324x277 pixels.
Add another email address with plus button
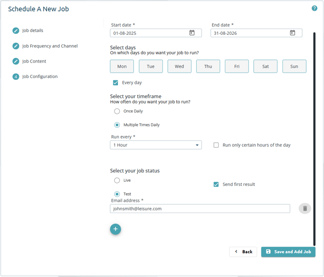[x=115, y=229]
